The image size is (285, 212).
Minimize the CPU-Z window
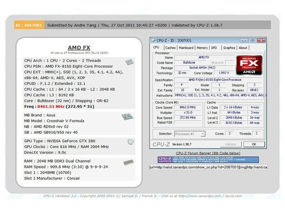point(244,40)
